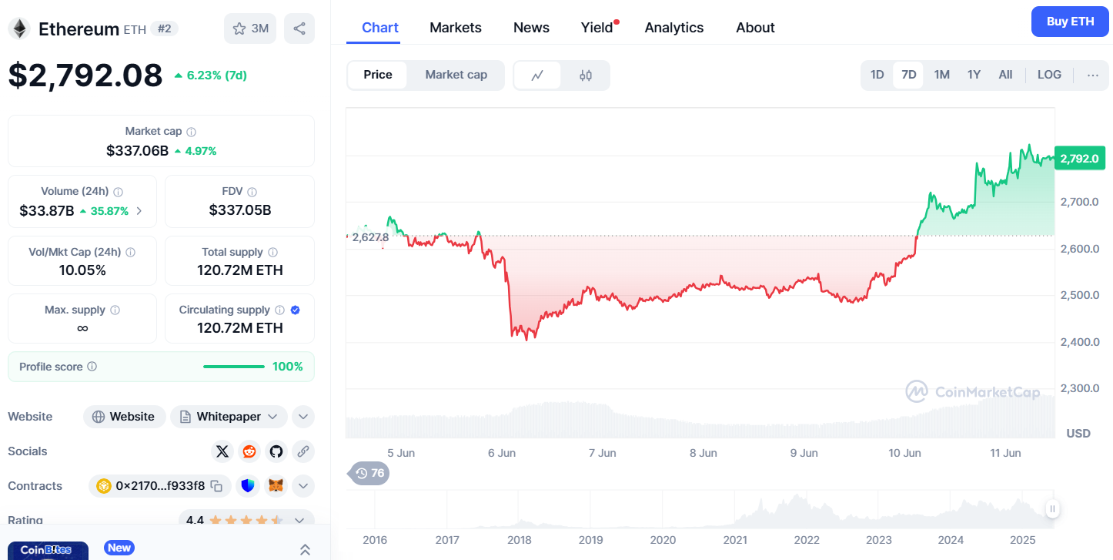Expand the Whitepaper dropdown

pyautogui.click(x=272, y=417)
